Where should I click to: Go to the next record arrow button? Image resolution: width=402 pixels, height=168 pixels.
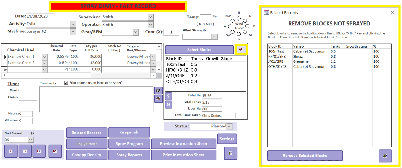tap(25, 151)
